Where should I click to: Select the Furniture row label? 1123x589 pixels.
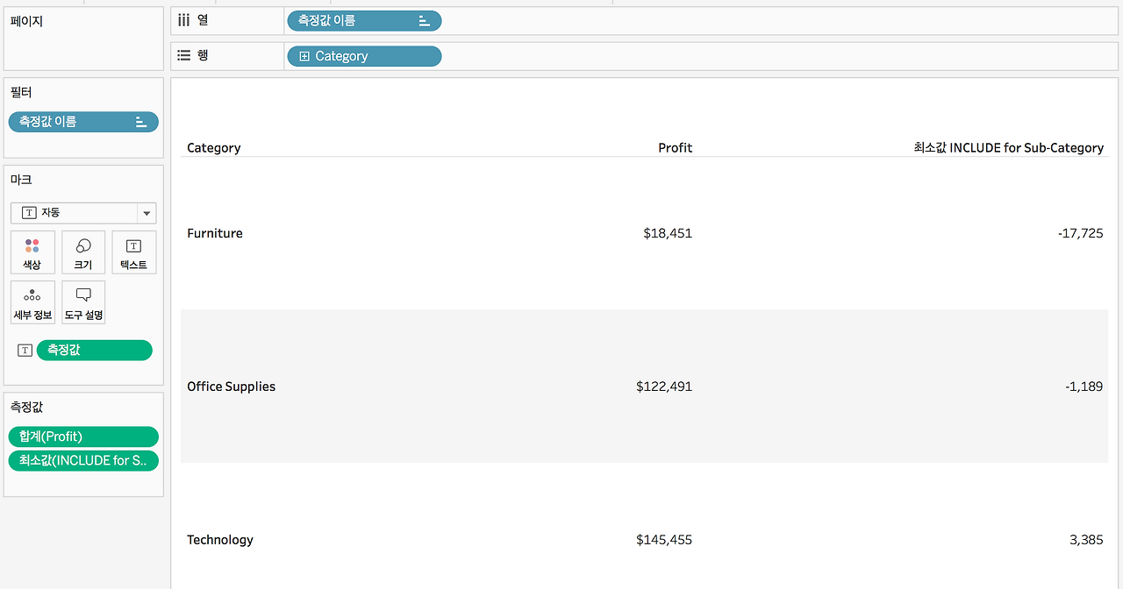tap(215, 233)
